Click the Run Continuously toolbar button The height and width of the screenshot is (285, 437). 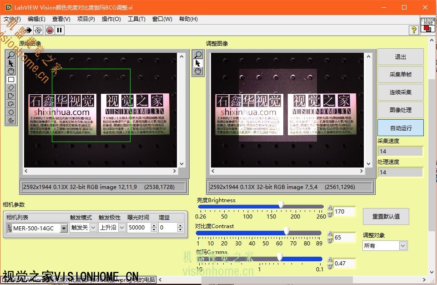pyautogui.click(x=38, y=30)
